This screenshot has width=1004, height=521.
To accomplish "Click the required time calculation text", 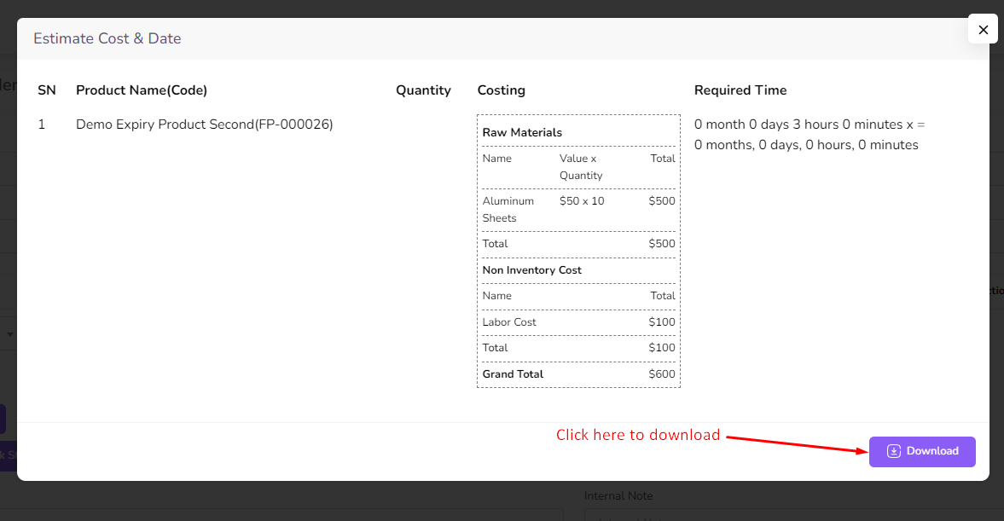I will (809, 135).
